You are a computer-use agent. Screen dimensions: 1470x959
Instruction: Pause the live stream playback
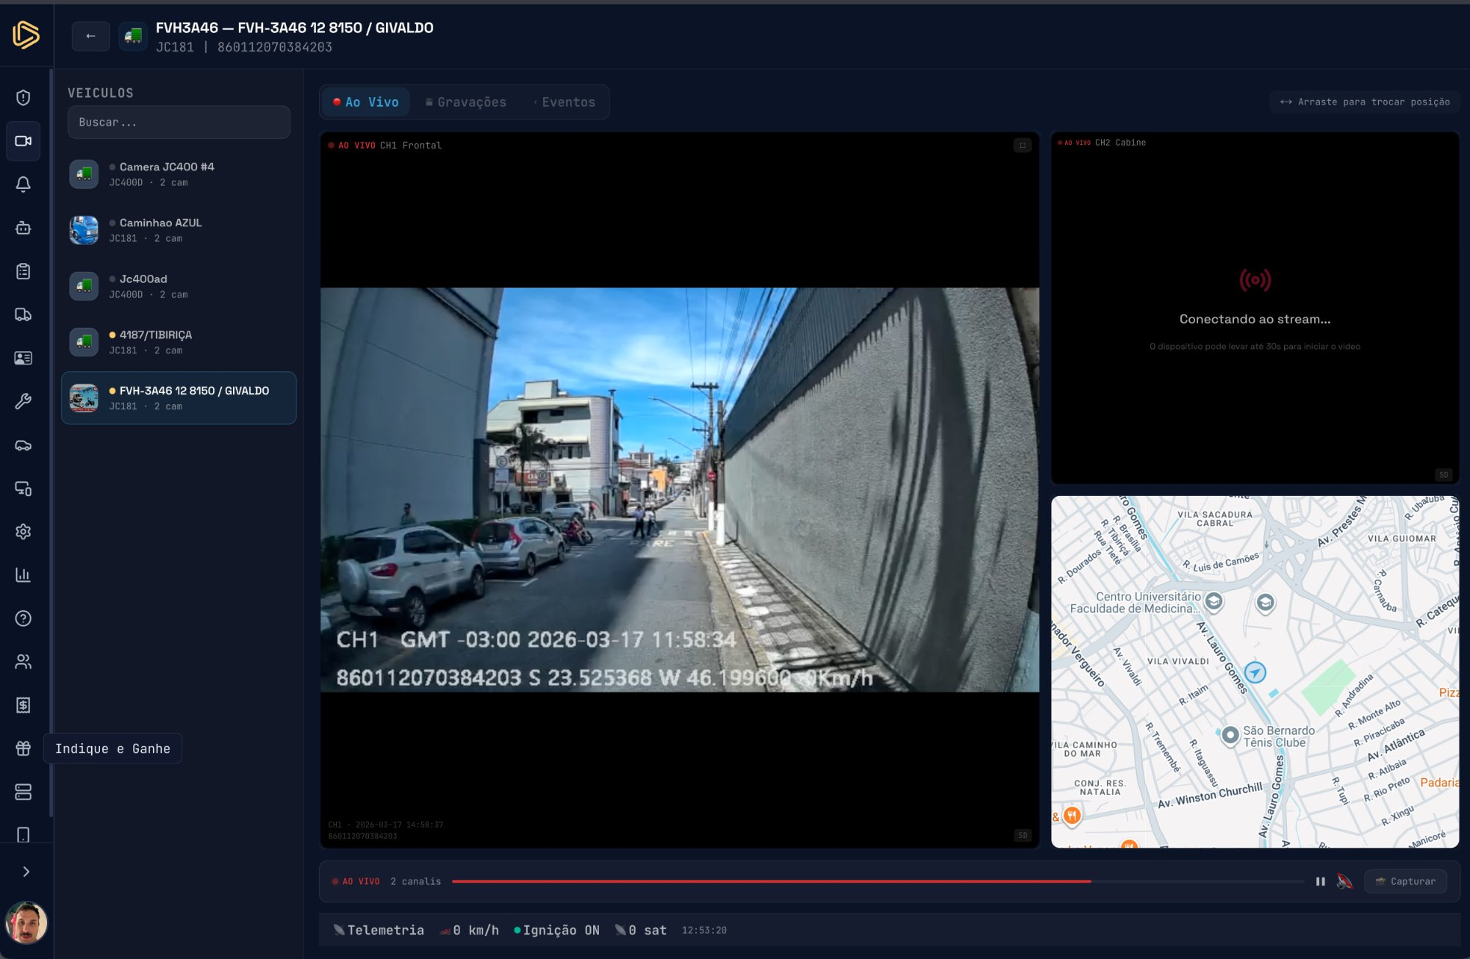pyautogui.click(x=1320, y=881)
